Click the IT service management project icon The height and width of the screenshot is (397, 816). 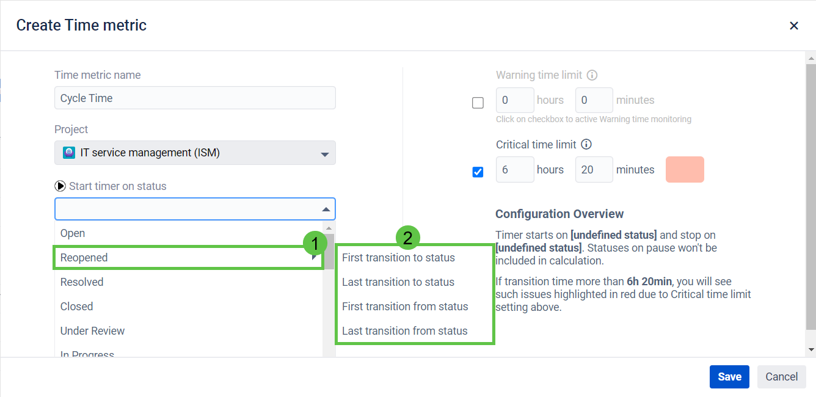[x=69, y=153]
